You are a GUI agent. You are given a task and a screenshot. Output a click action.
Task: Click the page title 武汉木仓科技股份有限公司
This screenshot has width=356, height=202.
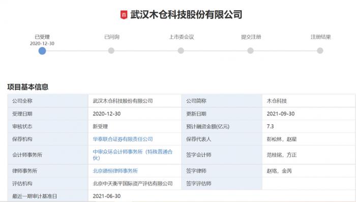[186, 15]
